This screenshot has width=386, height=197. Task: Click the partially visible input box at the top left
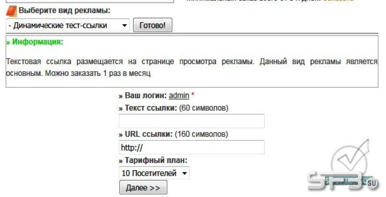(x=90, y=2)
